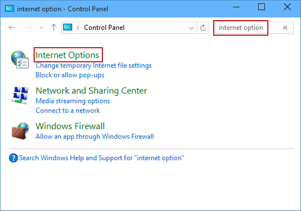The image size is (301, 211).
Task: Click the blue help question mark icon
Action: (x=14, y=158)
